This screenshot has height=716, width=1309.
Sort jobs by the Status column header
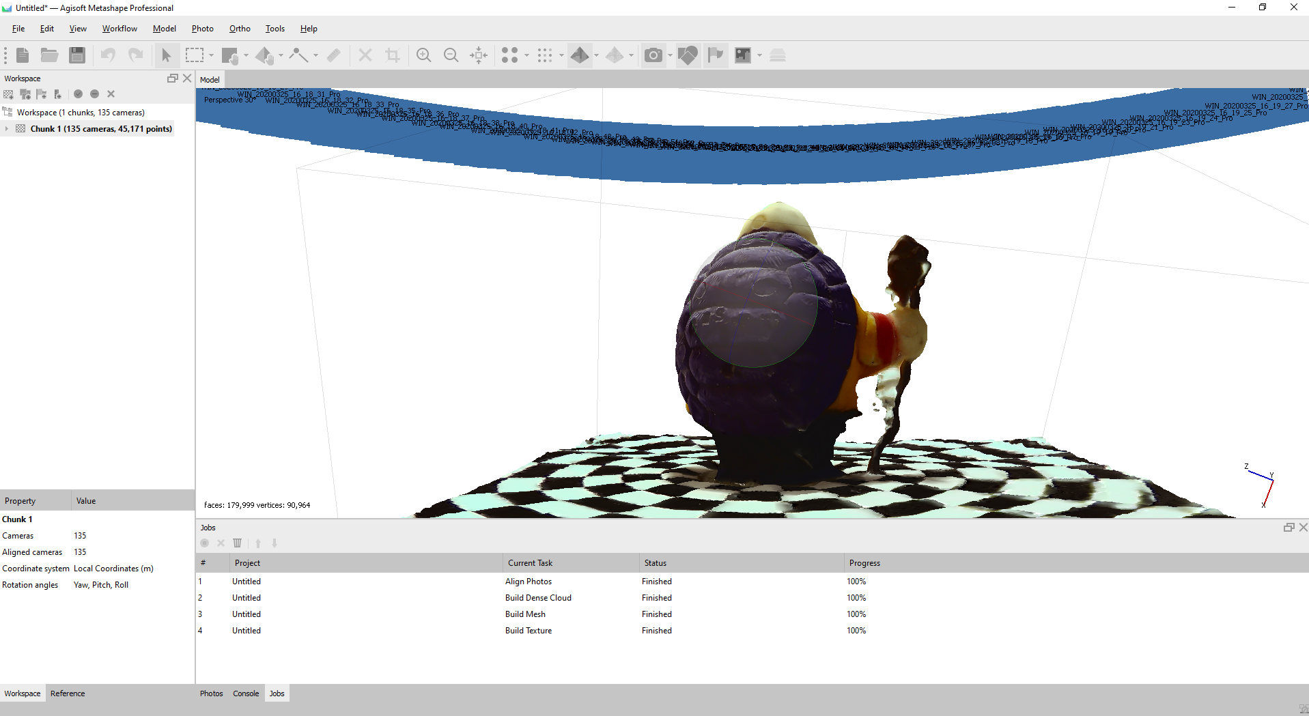742,563
